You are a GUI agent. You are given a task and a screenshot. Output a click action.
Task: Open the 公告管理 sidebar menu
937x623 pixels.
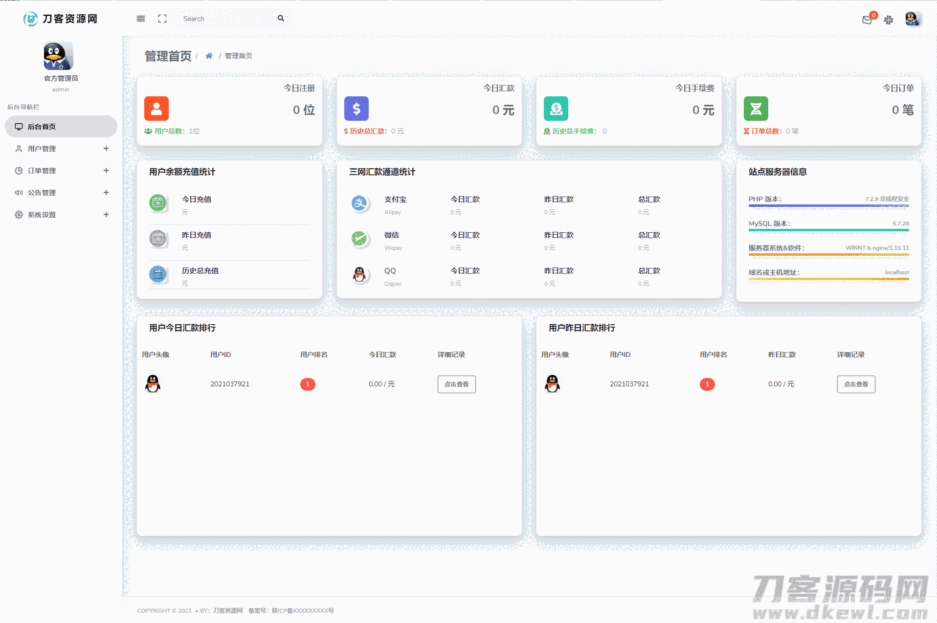61,193
